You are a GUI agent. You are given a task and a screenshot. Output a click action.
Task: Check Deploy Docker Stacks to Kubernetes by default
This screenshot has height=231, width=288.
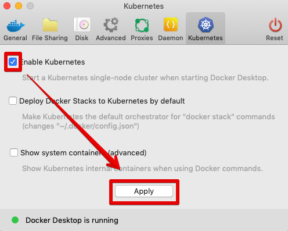13,101
